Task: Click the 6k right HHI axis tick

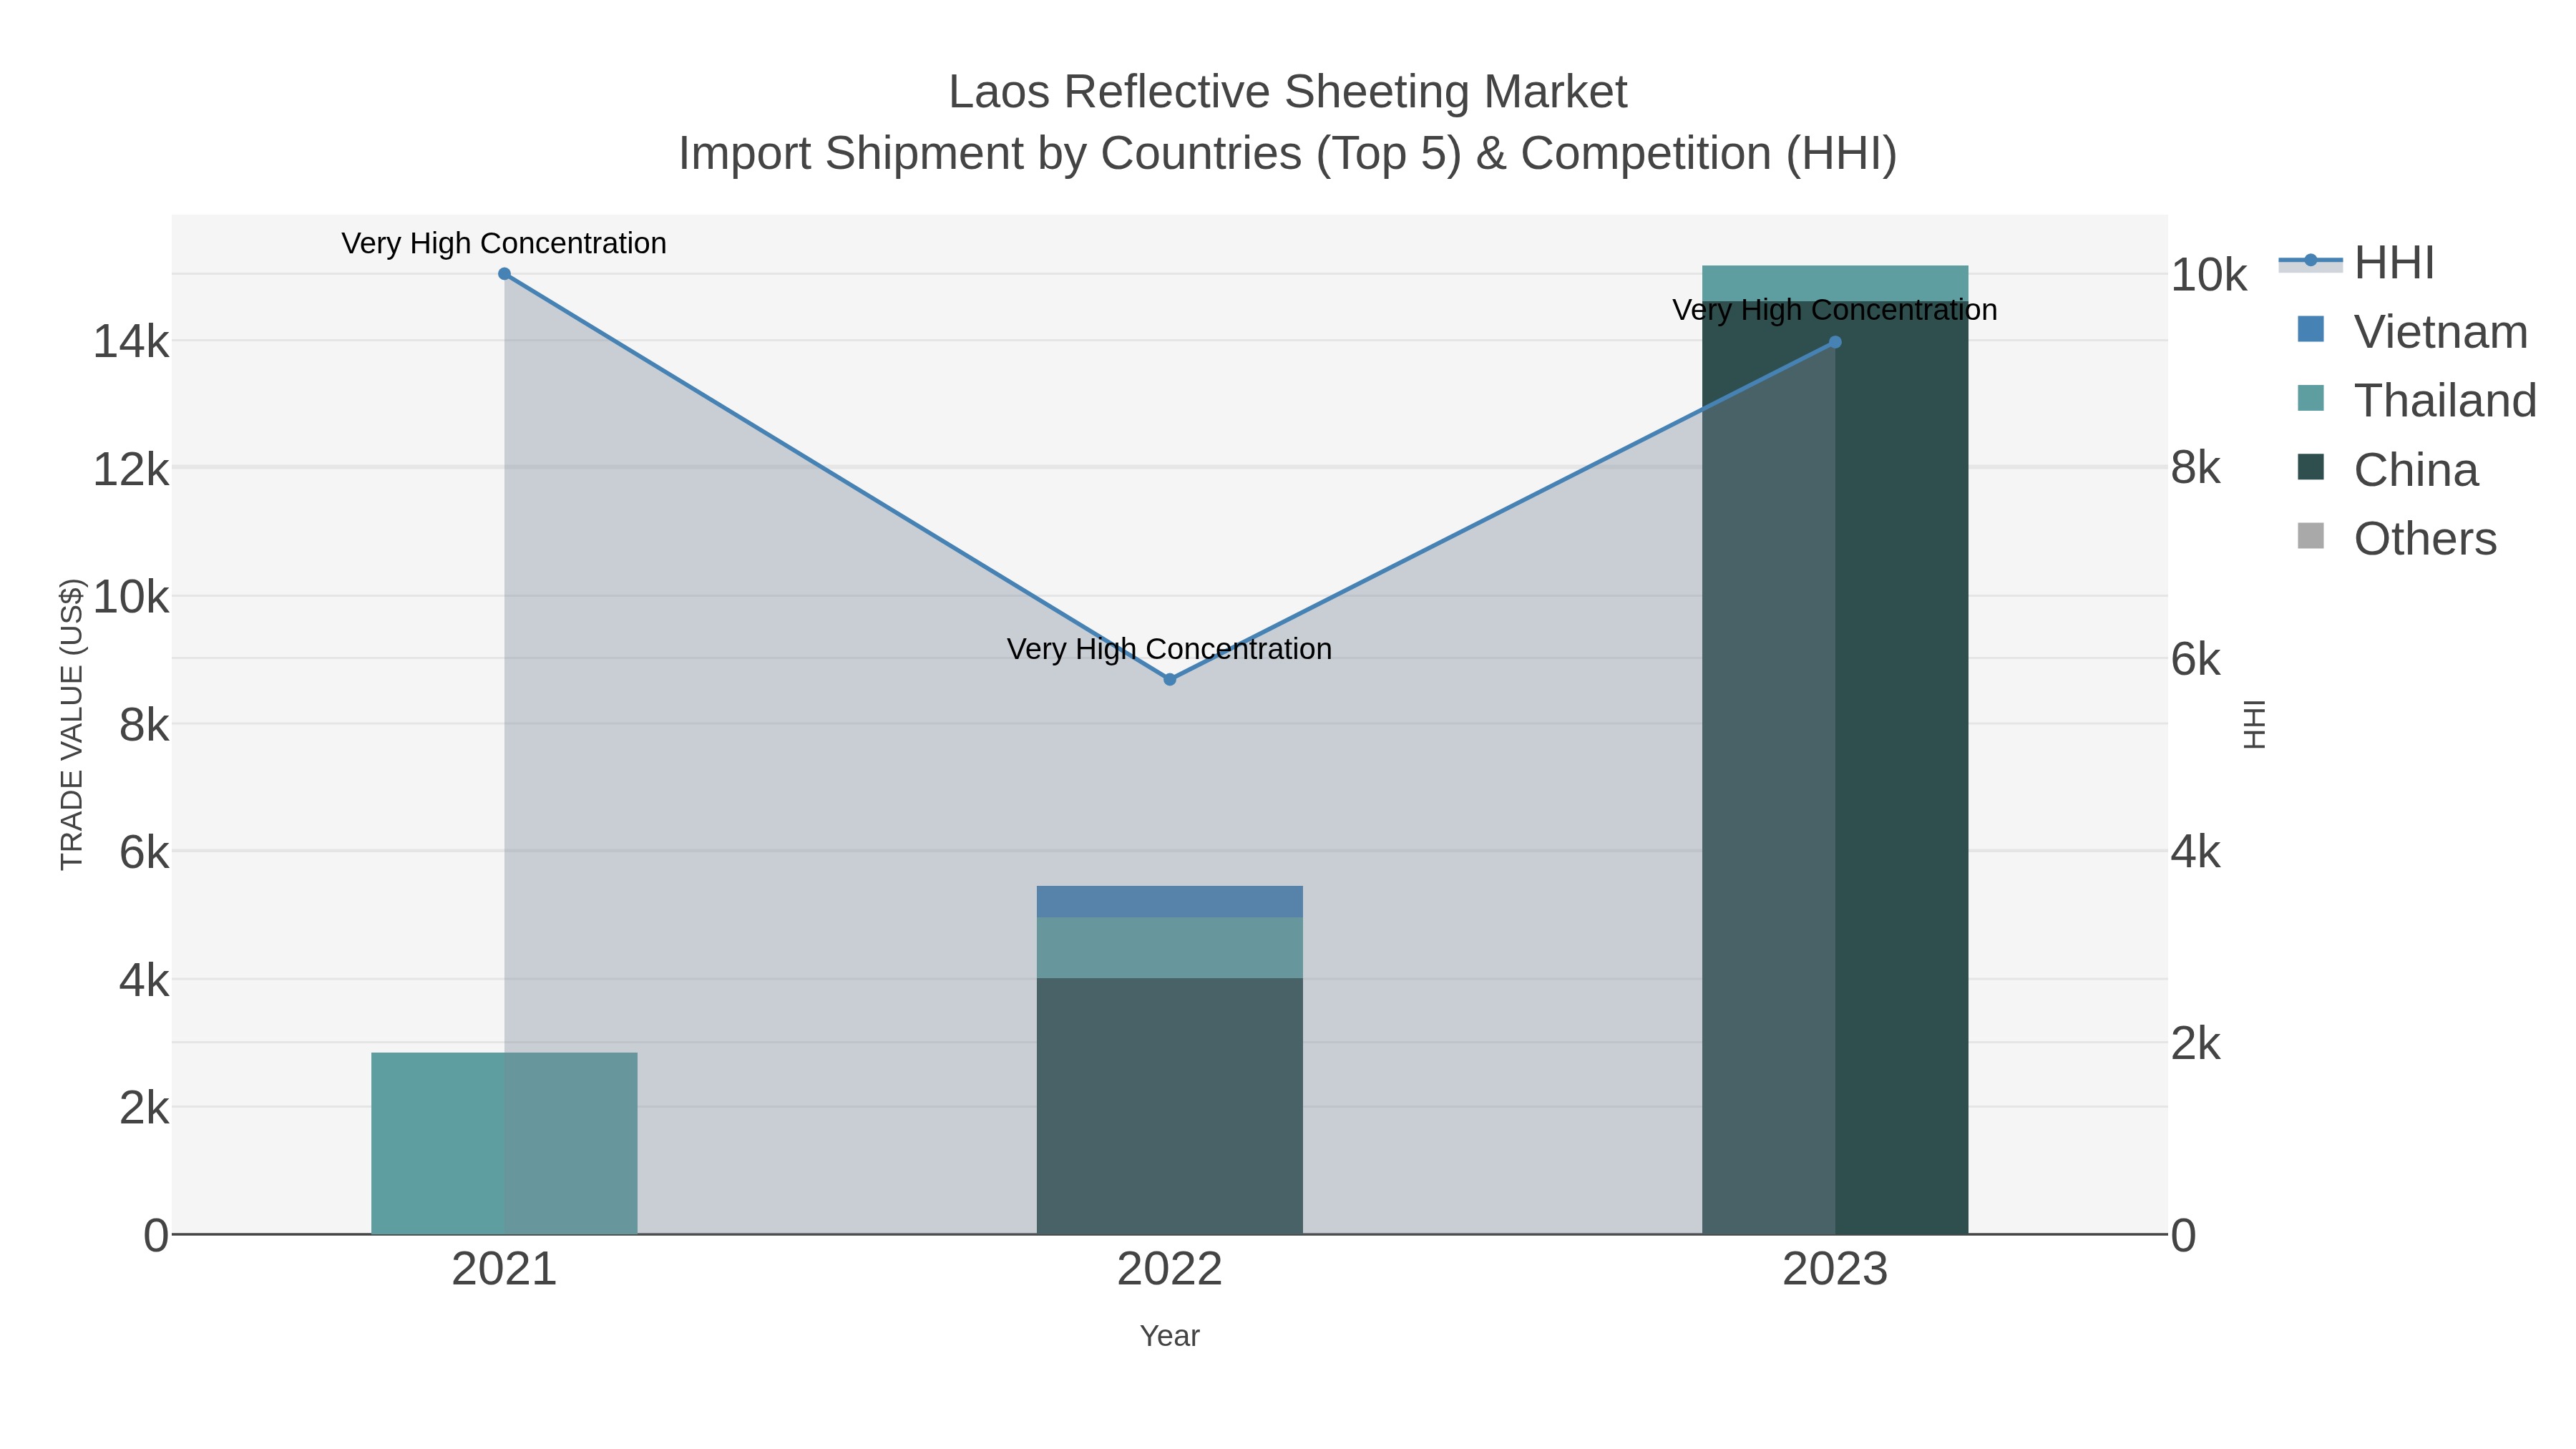Action: pos(2196,660)
